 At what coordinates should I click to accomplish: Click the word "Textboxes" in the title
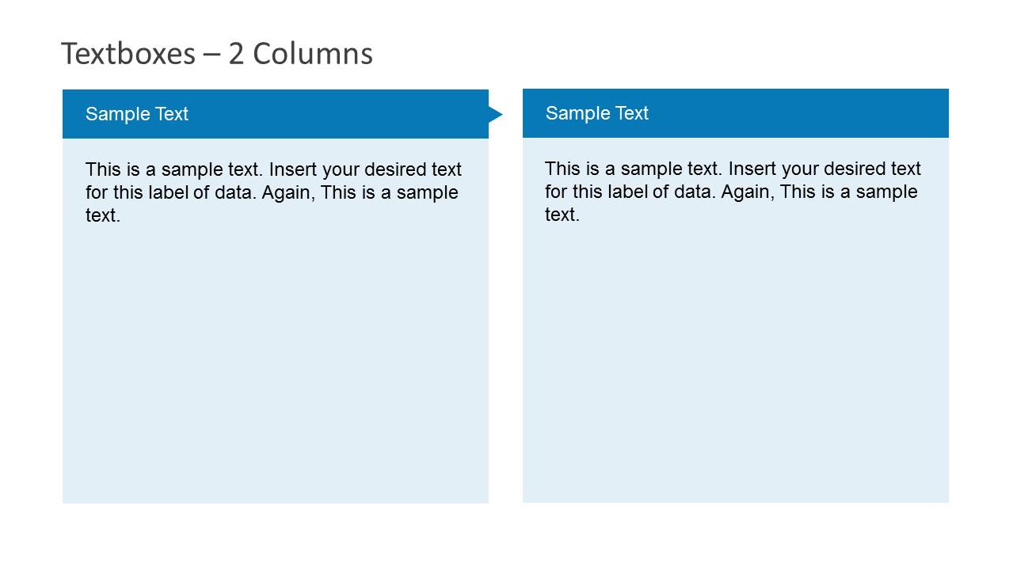coord(128,54)
